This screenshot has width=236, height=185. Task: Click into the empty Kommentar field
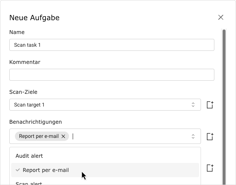click(x=111, y=75)
